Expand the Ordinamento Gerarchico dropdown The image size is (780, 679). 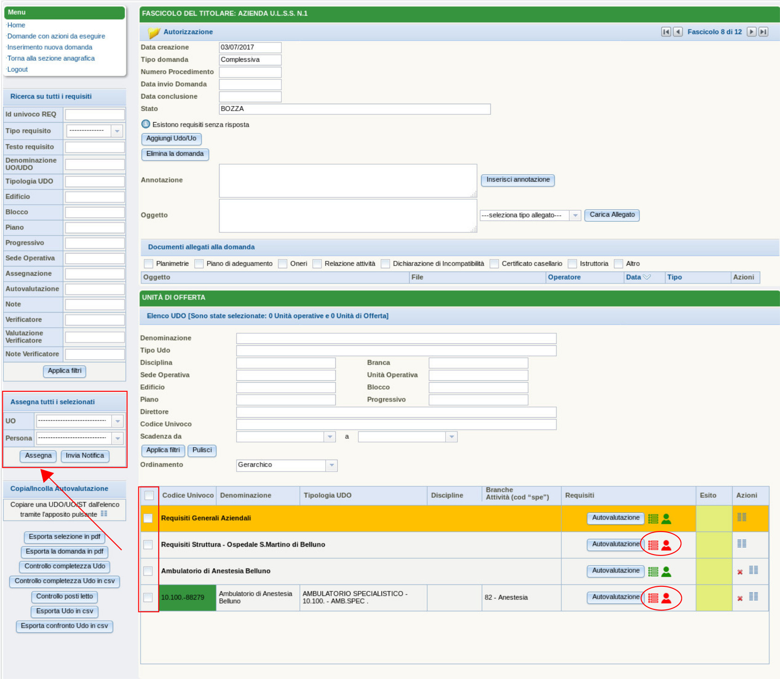[x=332, y=466]
